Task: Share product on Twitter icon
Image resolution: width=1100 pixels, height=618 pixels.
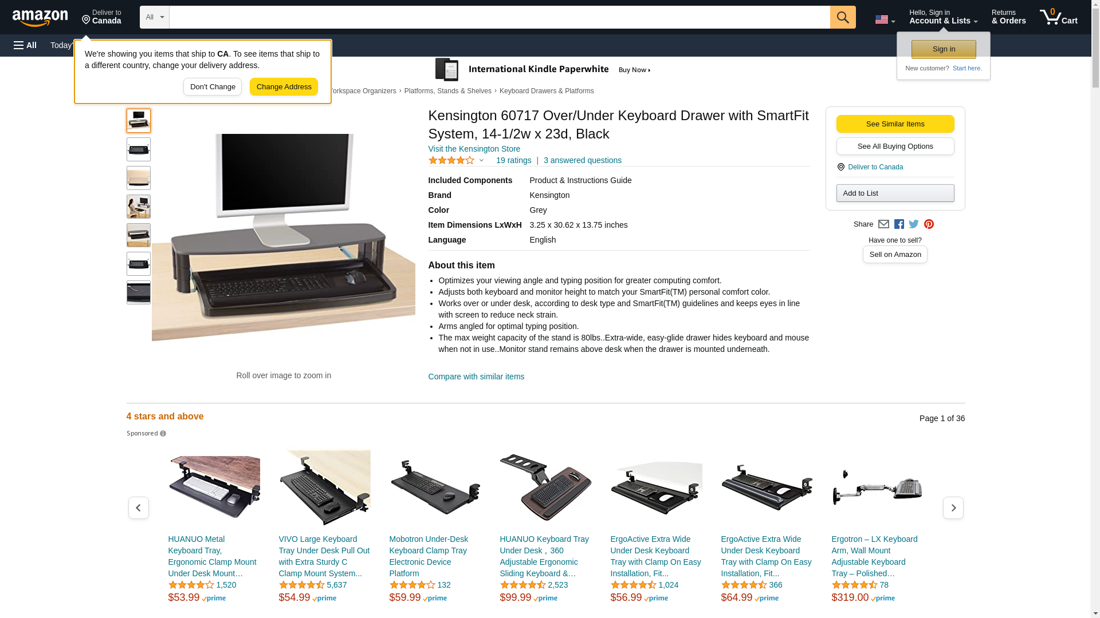Action: tap(914, 224)
